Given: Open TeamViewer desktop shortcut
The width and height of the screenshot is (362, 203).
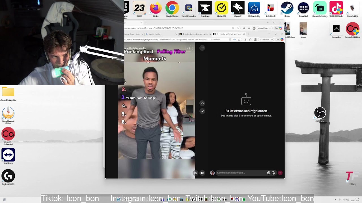Looking at the screenshot, I should coord(8,156).
